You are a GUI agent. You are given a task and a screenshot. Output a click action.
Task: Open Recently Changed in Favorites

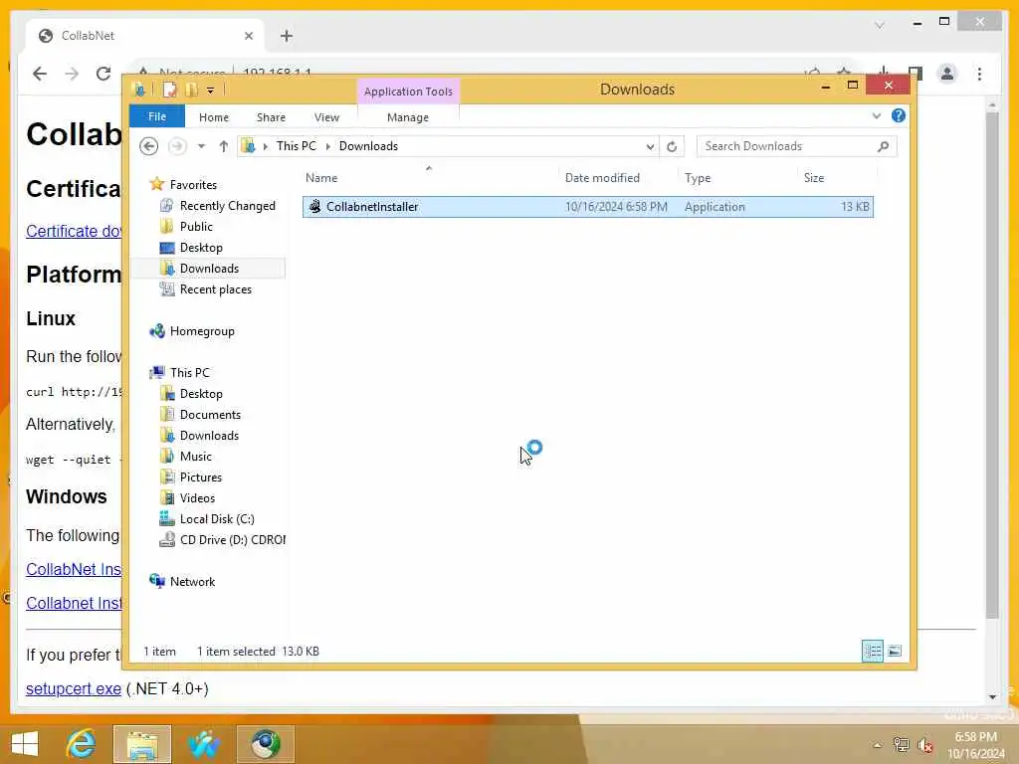coord(228,206)
